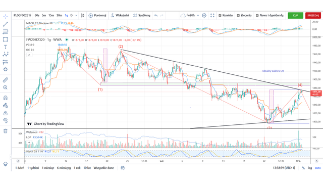This screenshot has width=323, height=182.
Task: Click the PLOGF002517 symbol field
Action: 22,16
